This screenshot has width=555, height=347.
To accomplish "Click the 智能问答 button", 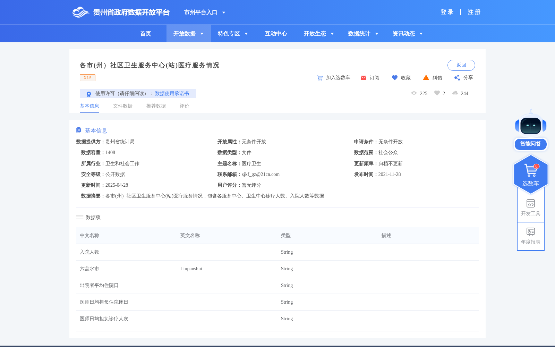I will tap(531, 144).
